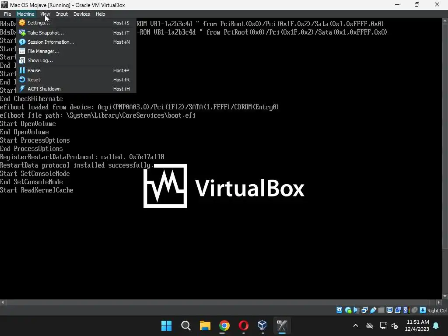Open Google Chrome from taskbar
Image resolution: width=448 pixels, height=336 pixels.
[x=224, y=325]
